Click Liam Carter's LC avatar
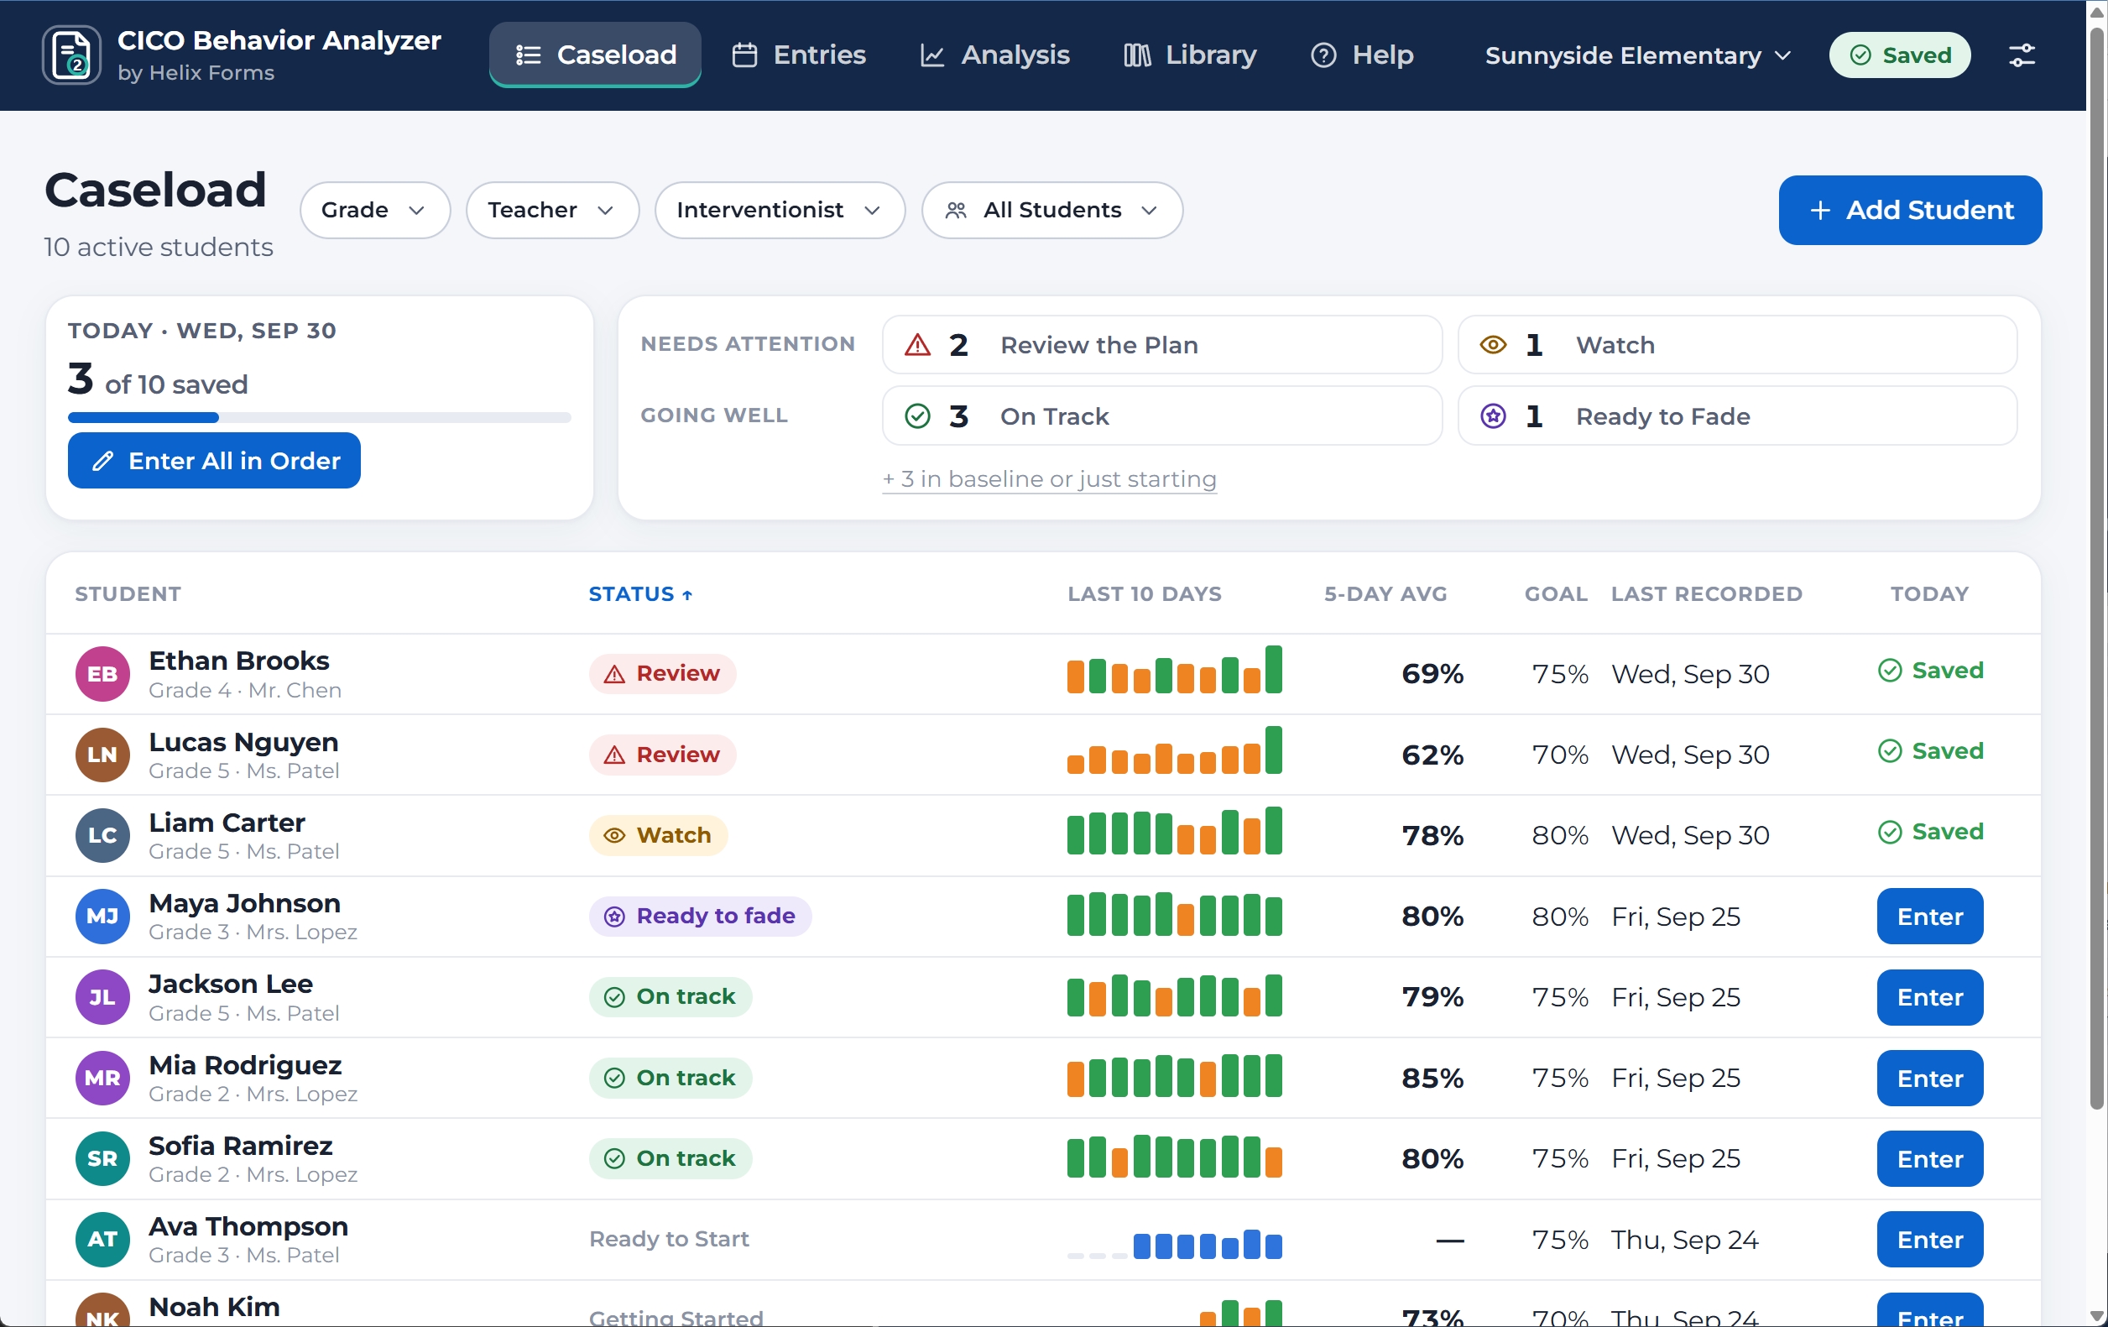The image size is (2108, 1327). point(102,835)
